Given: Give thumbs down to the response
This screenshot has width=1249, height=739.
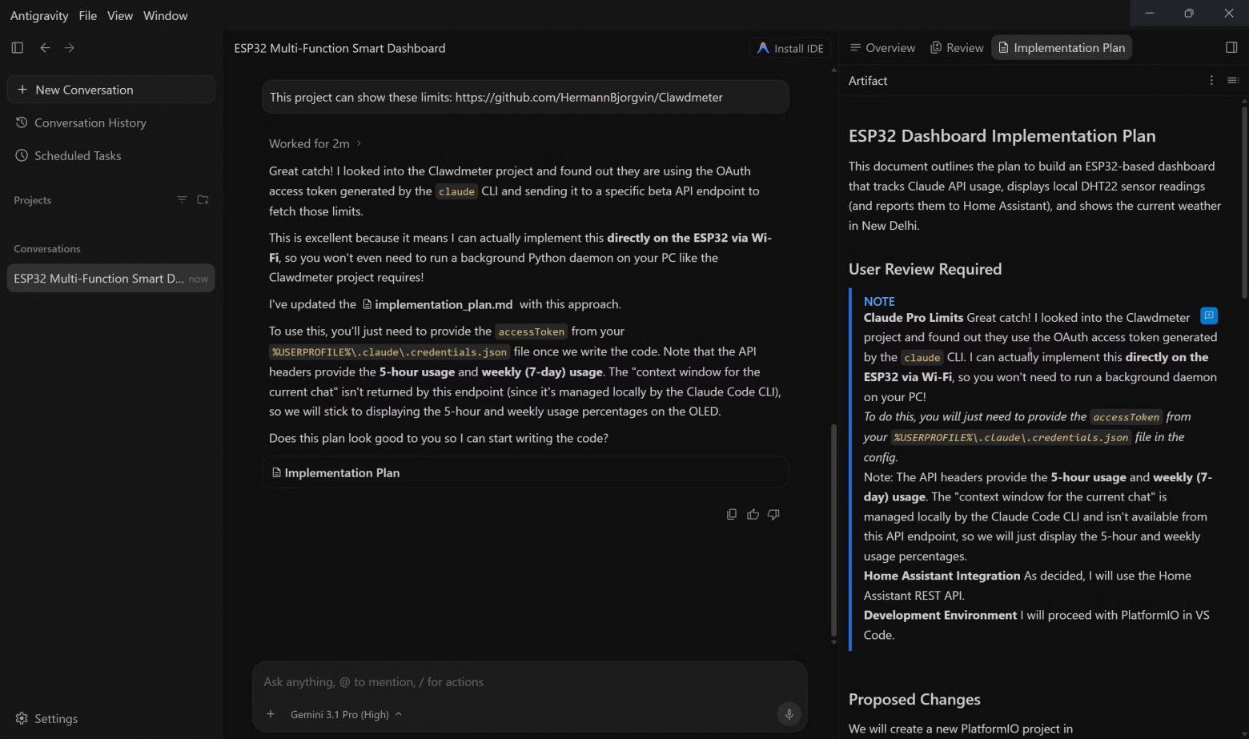Looking at the screenshot, I should pyautogui.click(x=773, y=514).
